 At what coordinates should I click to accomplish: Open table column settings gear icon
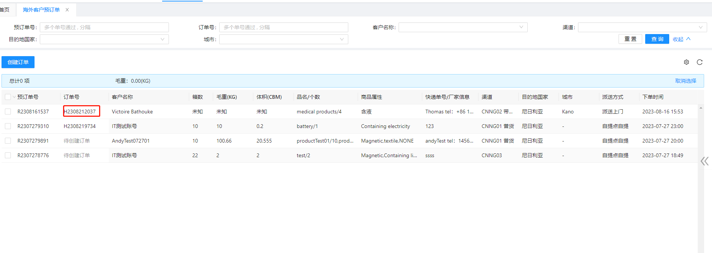click(686, 62)
